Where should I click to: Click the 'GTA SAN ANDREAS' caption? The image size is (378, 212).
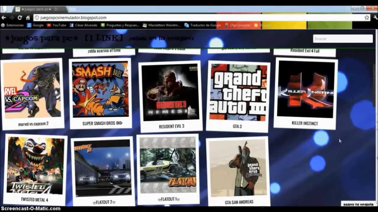pos(239,203)
